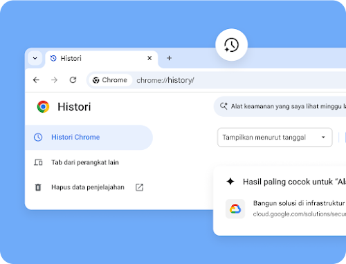
Task: Click the floating history sparkle icon
Action: tap(231, 45)
